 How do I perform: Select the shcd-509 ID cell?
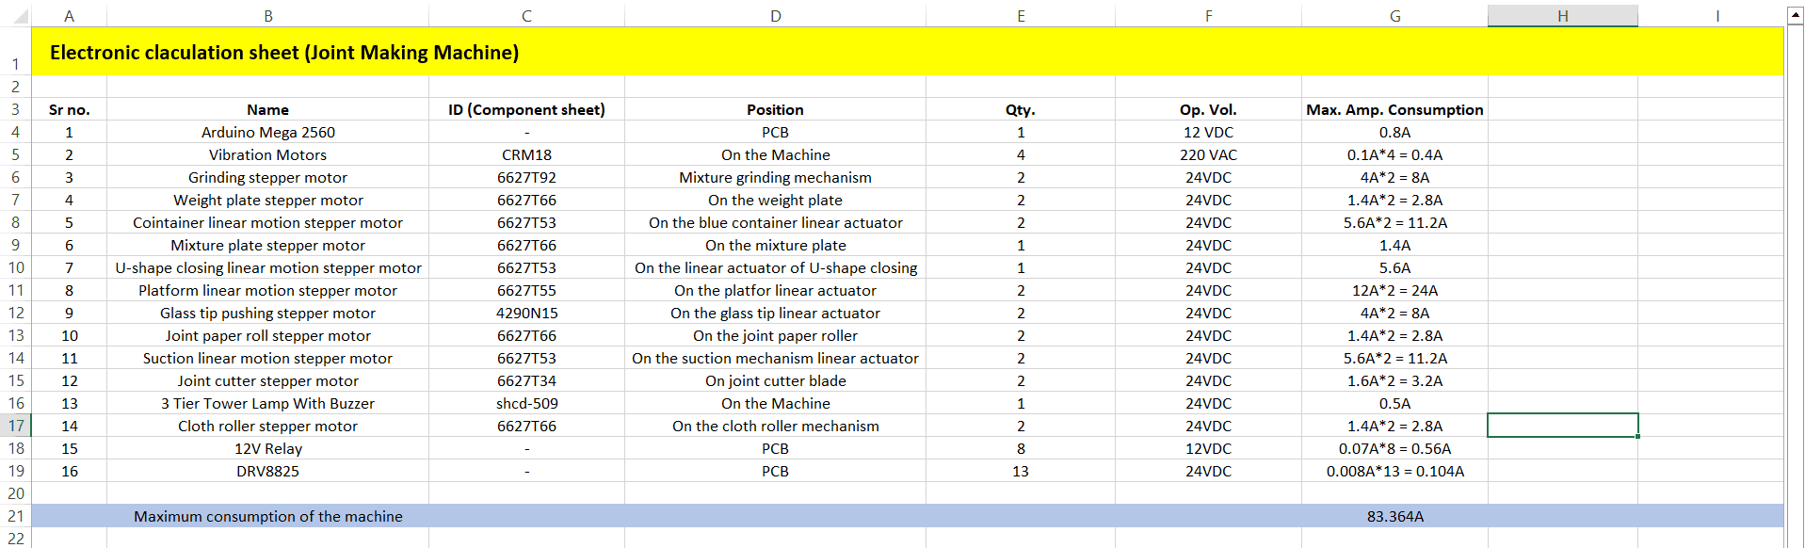[526, 403]
